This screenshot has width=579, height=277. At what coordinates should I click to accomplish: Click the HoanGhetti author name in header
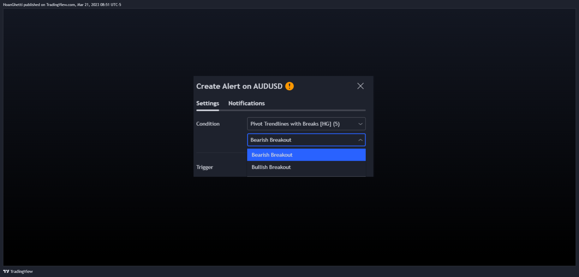click(x=13, y=4)
